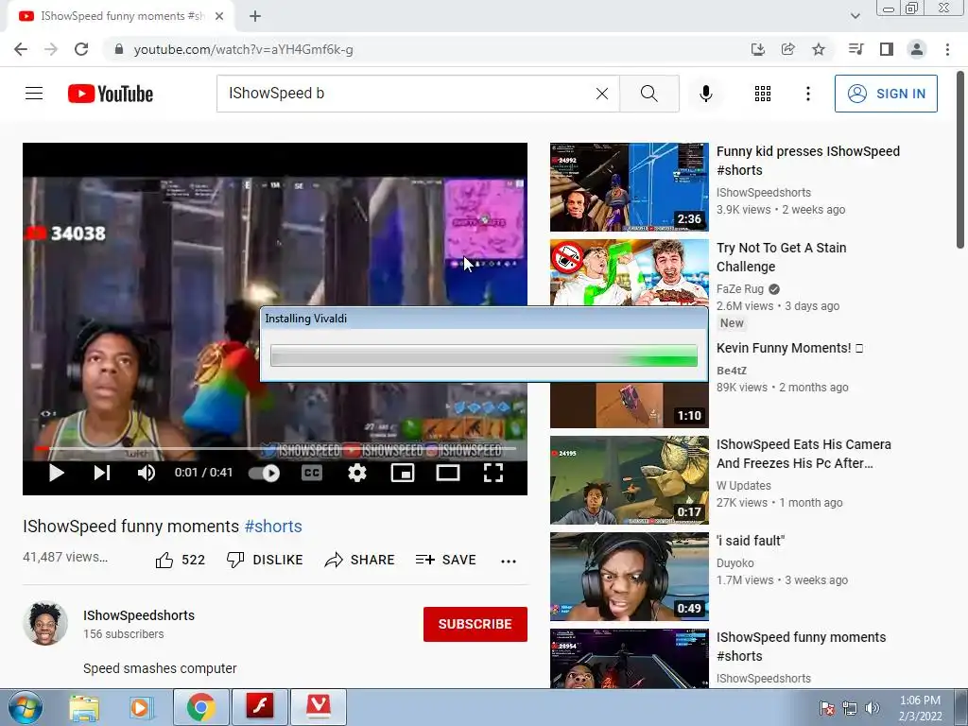Click the SIGN IN button
This screenshot has width=968, height=726.
coord(886,94)
